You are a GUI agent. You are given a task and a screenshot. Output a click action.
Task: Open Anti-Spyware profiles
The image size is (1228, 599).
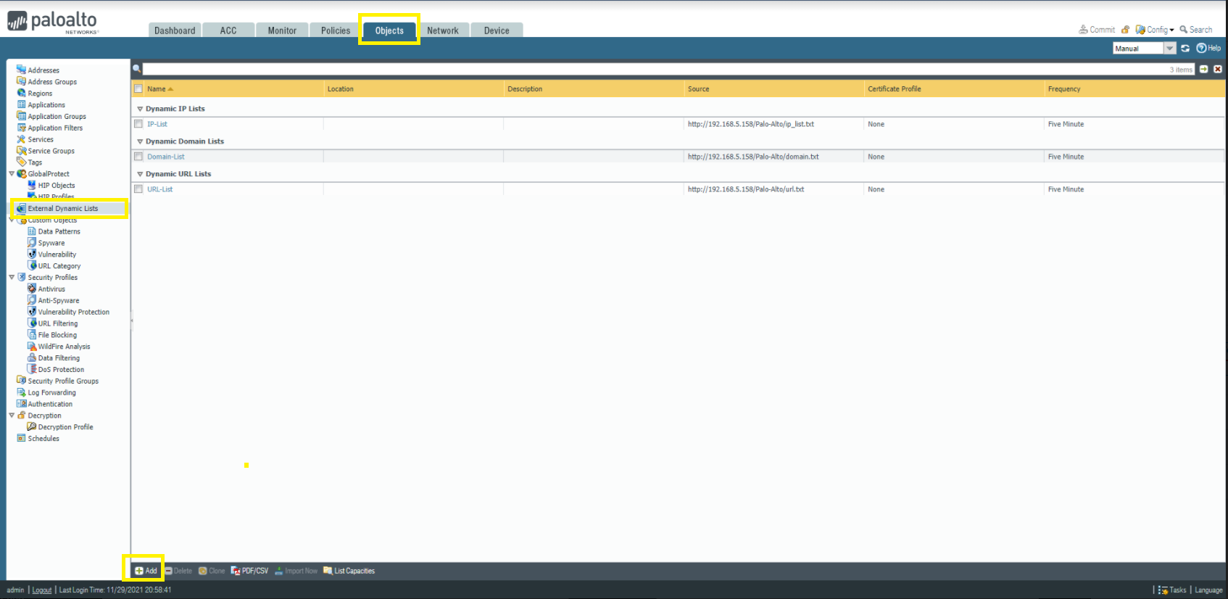click(59, 301)
